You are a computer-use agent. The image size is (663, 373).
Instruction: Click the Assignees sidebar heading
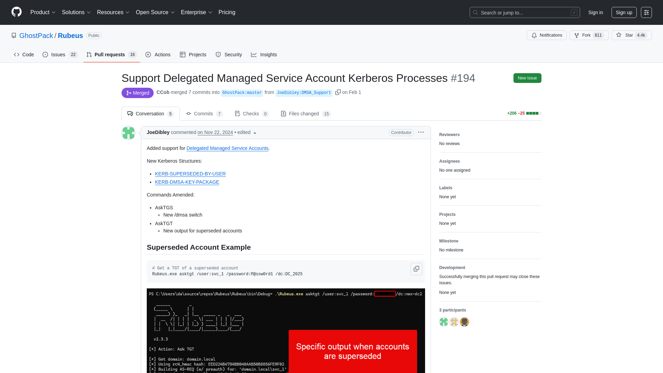450,161
